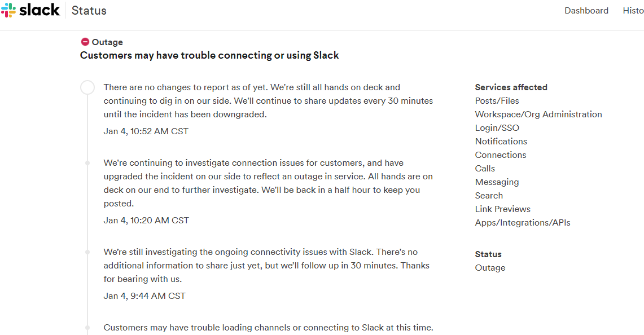Click the Slack logo icon

(x=8, y=10)
